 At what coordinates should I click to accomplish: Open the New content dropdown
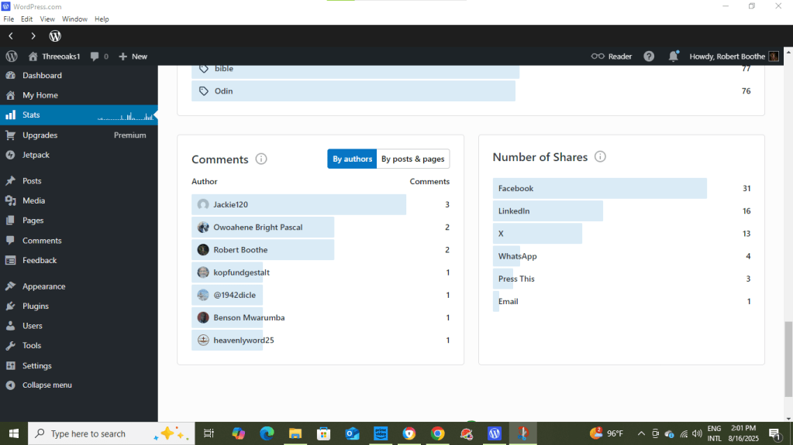pos(133,56)
